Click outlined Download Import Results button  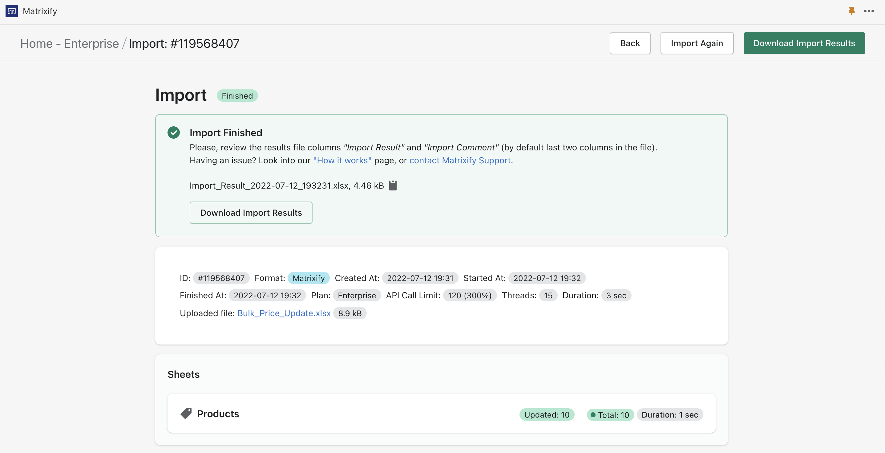(251, 213)
